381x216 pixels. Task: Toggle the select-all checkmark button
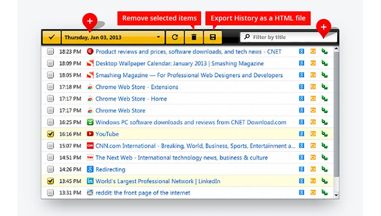(x=51, y=37)
